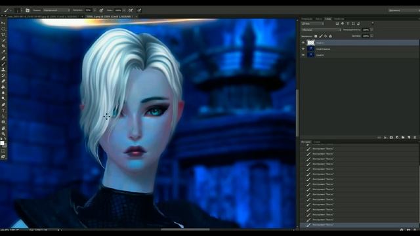The width and height of the screenshot is (420, 236).
Task: Select the Elliptical Marquee tool
Action: click(3, 29)
